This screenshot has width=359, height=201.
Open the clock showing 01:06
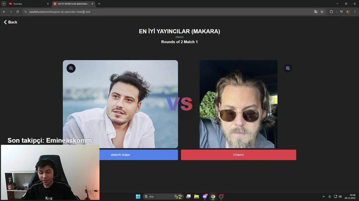[350, 197]
